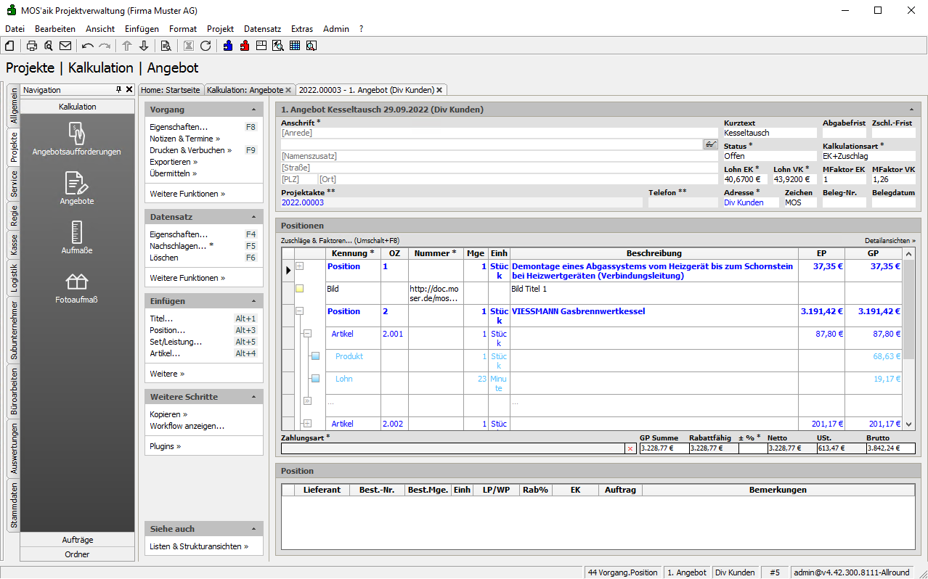Click the envelope email icon in toolbar
Screen dimensions: 928x579
(65, 46)
